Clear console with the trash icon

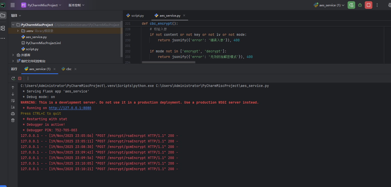13,120
